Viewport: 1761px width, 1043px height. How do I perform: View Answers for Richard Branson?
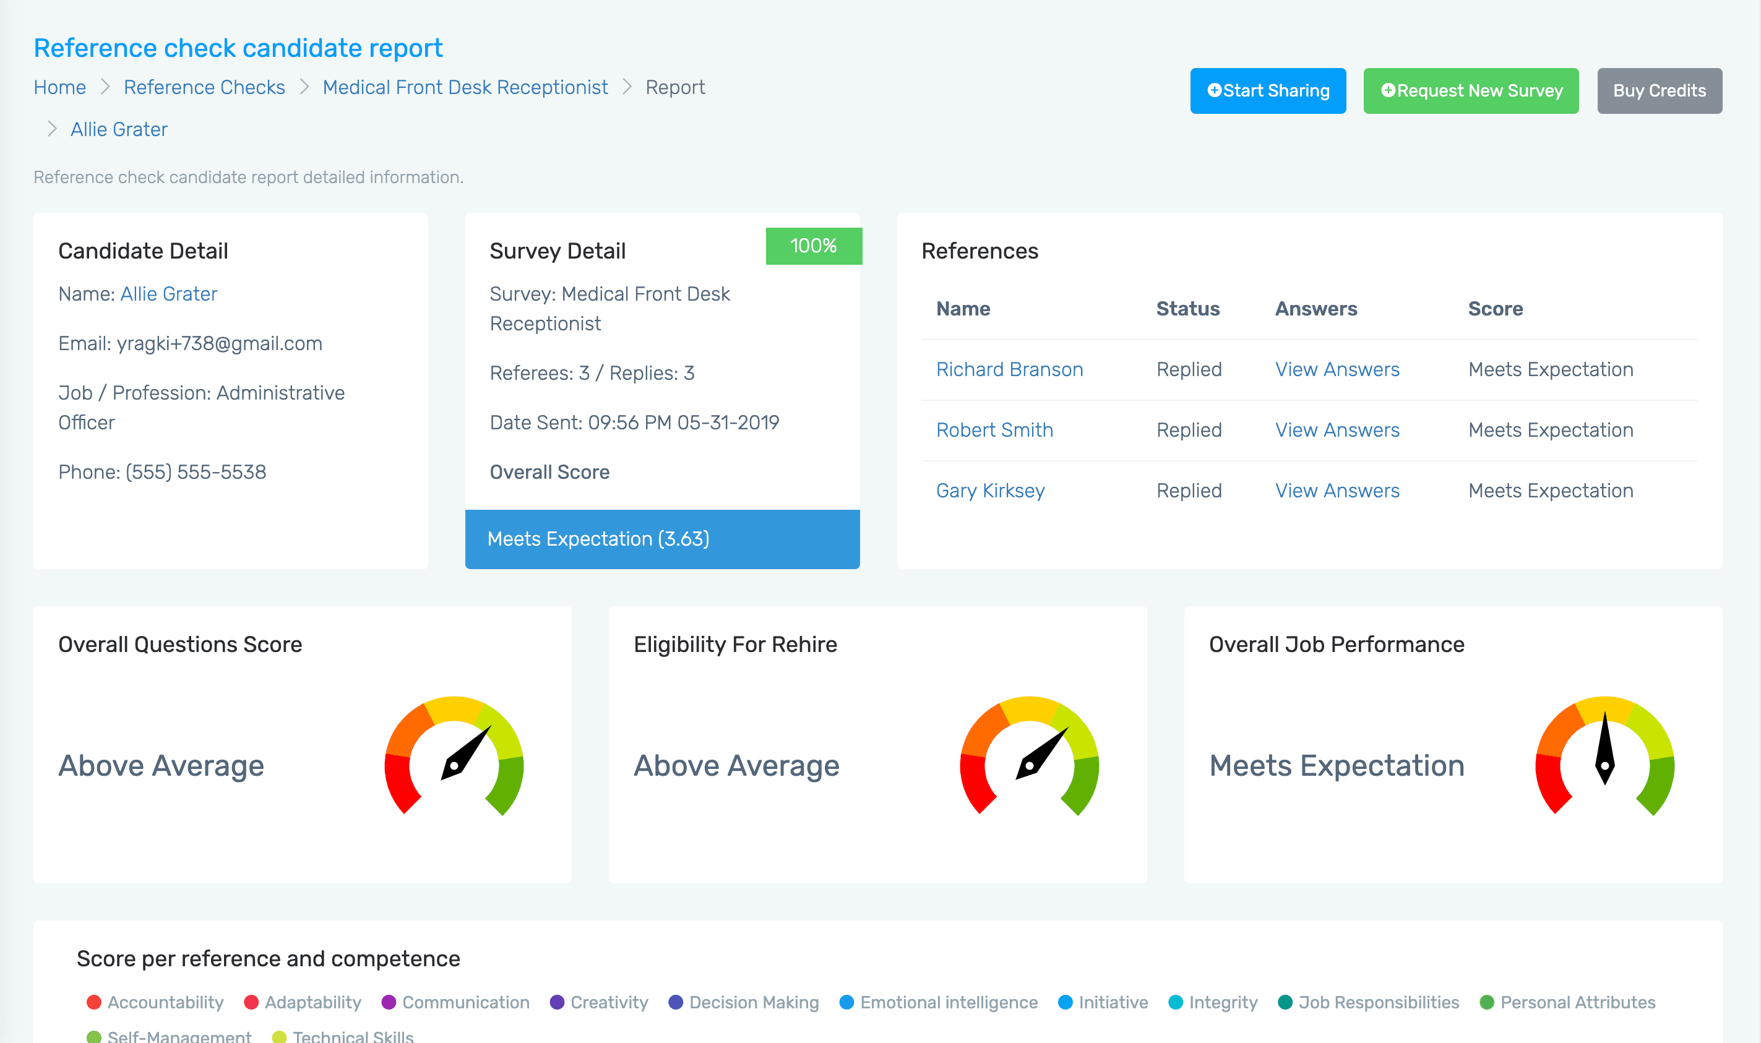(1337, 370)
